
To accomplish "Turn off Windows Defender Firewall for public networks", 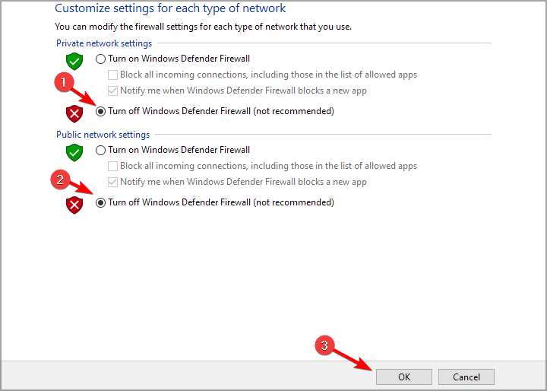I will pos(101,202).
